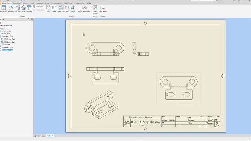This screenshot has height=141, width=251.
Task: Switch to the active drawing document tab
Action: tap(50, 136)
